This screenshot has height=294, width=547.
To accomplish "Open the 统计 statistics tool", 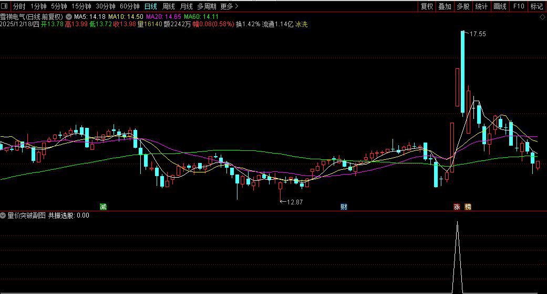I will [482, 6].
